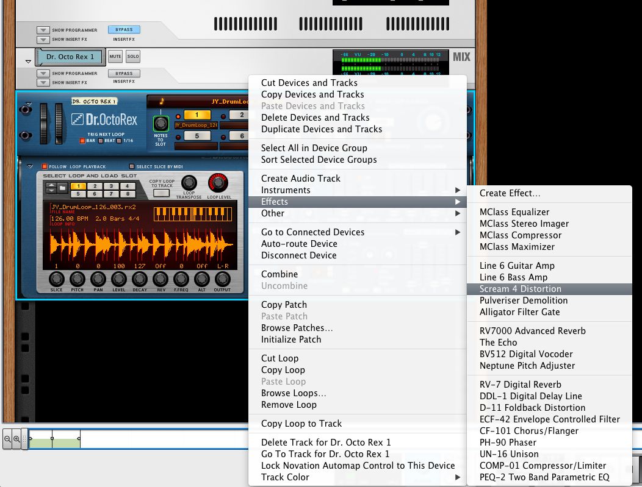Click the F.Freq knob
642x487 pixels.
181,279
